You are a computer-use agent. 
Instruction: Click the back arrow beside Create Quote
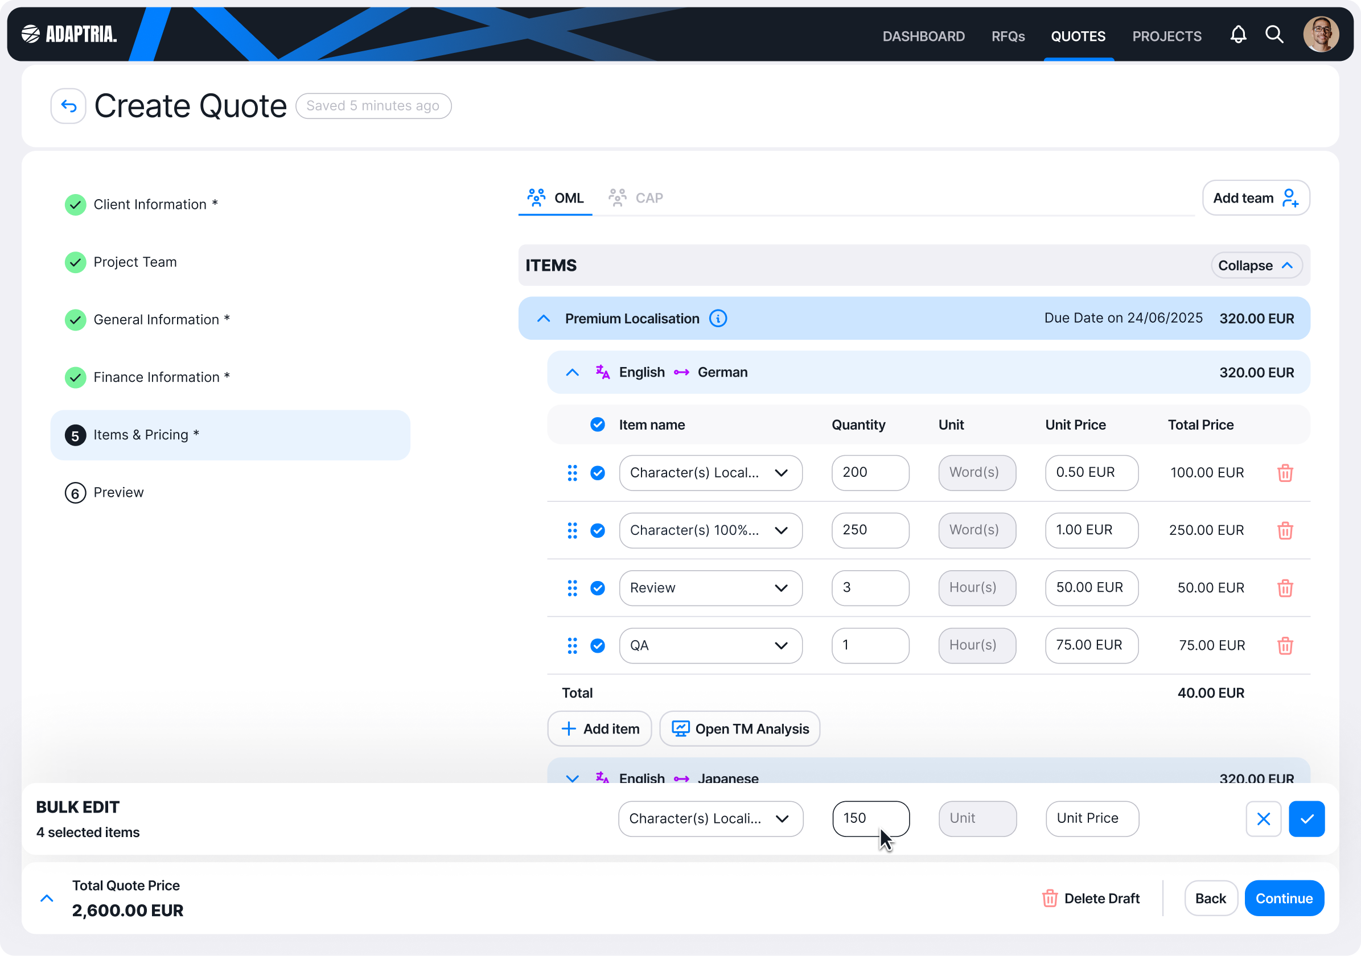68,106
